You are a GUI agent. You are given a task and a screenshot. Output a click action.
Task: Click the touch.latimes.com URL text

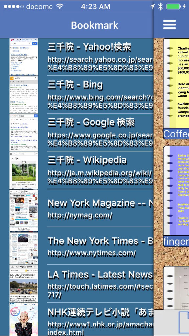100,291
